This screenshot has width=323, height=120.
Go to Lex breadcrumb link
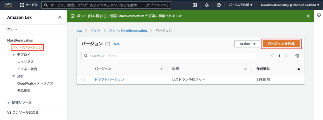coord(79,30)
